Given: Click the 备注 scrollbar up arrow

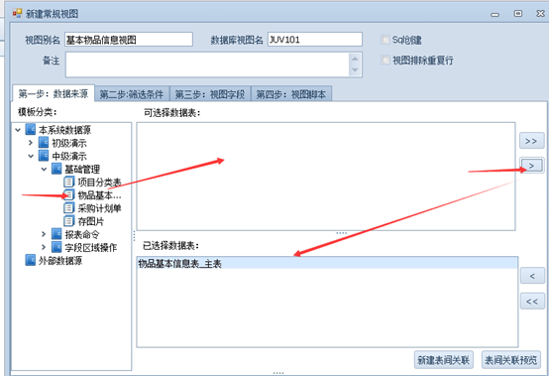Looking at the screenshot, I should coord(355,59).
